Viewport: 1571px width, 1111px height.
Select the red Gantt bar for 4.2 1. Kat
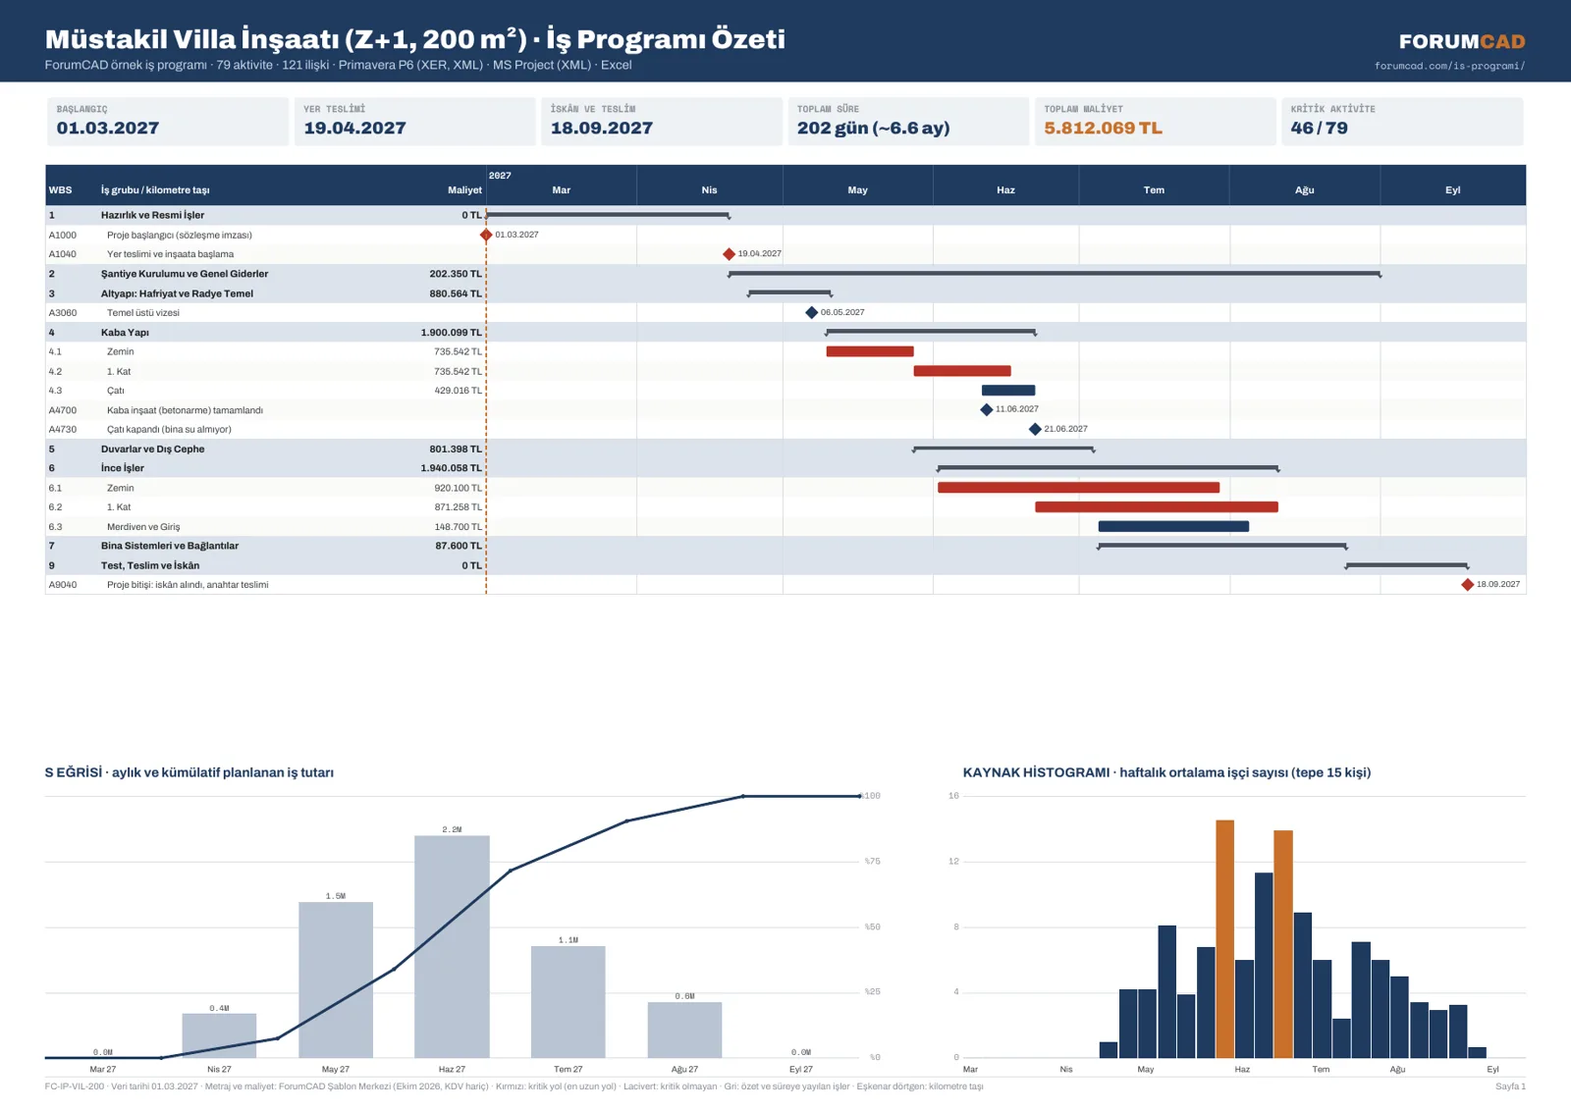[x=962, y=371]
